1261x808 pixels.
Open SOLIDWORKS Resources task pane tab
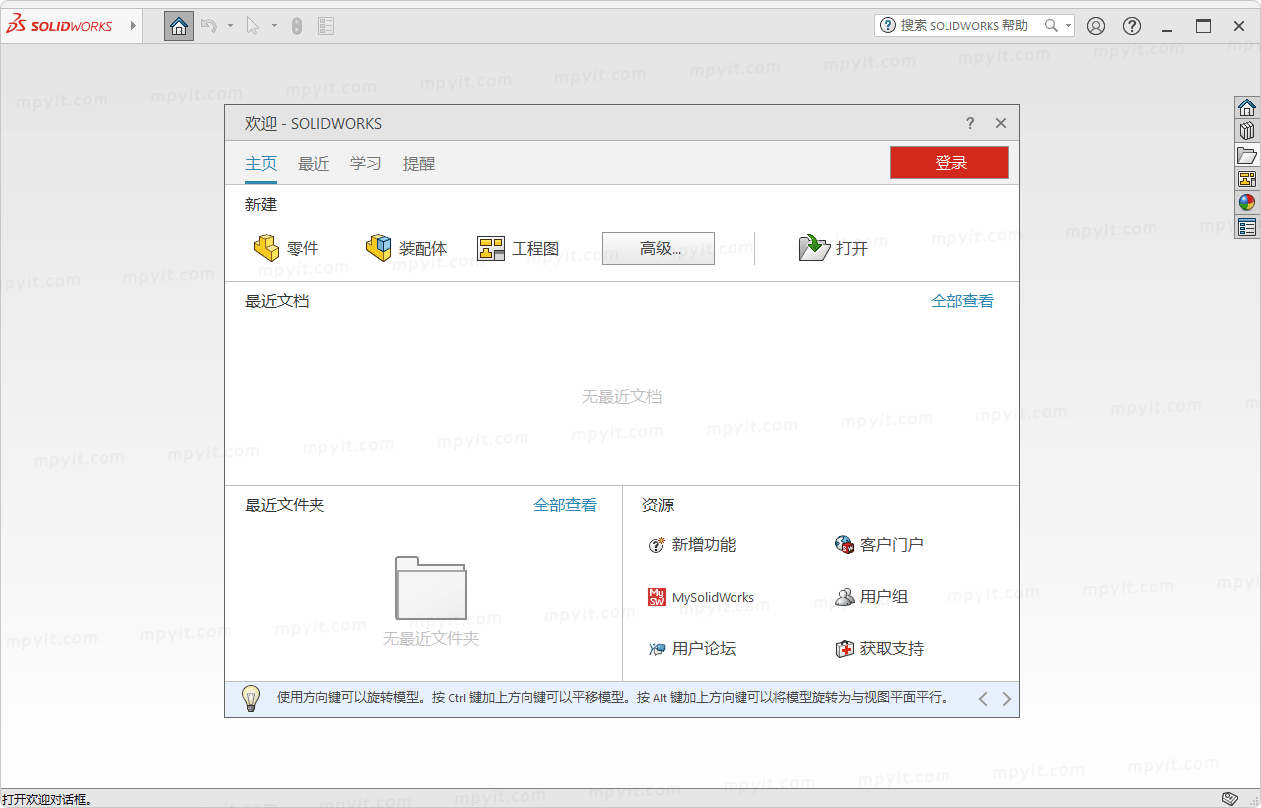pos(1247,107)
